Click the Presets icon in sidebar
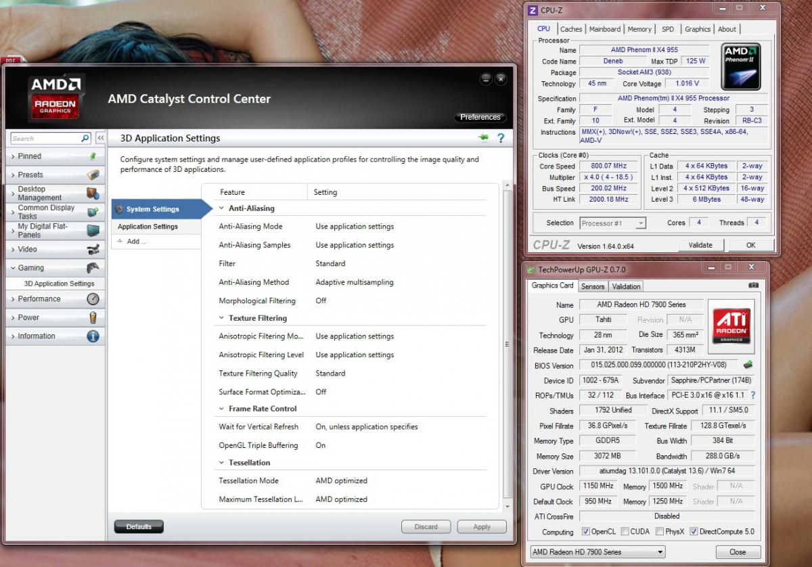Image resolution: width=812 pixels, height=567 pixels. click(x=93, y=175)
